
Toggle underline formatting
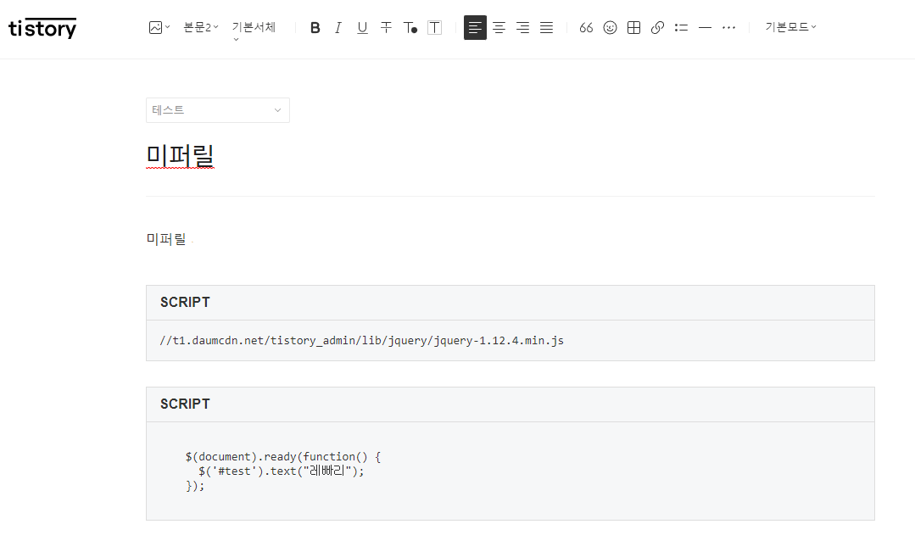pyautogui.click(x=362, y=27)
